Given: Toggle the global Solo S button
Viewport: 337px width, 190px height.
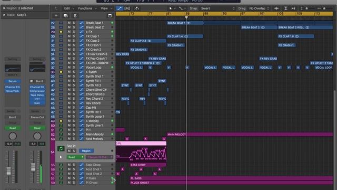Looking at the screenshot, I should pos(75,16).
